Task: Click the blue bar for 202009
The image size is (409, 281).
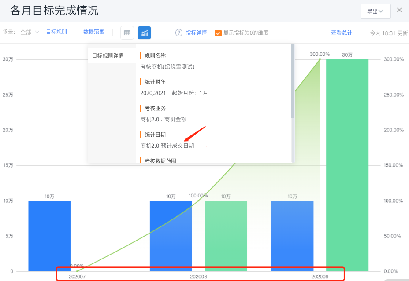Action: pos(292,236)
